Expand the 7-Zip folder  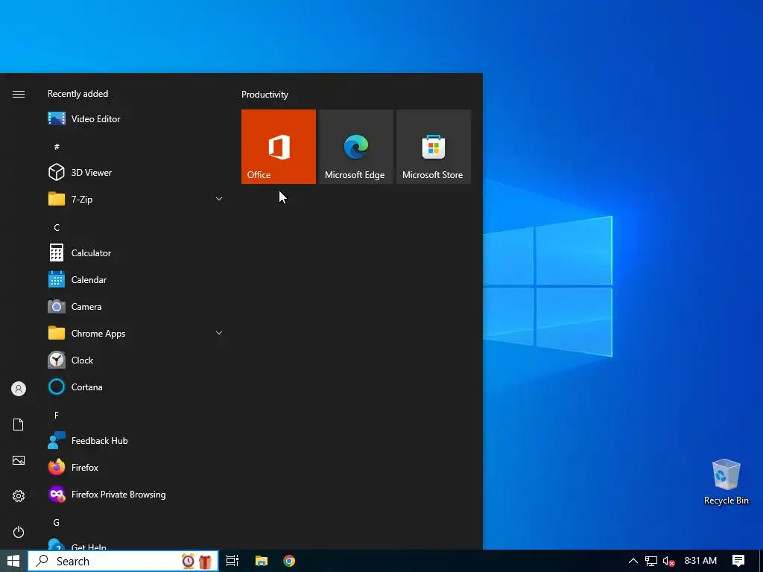(136, 199)
